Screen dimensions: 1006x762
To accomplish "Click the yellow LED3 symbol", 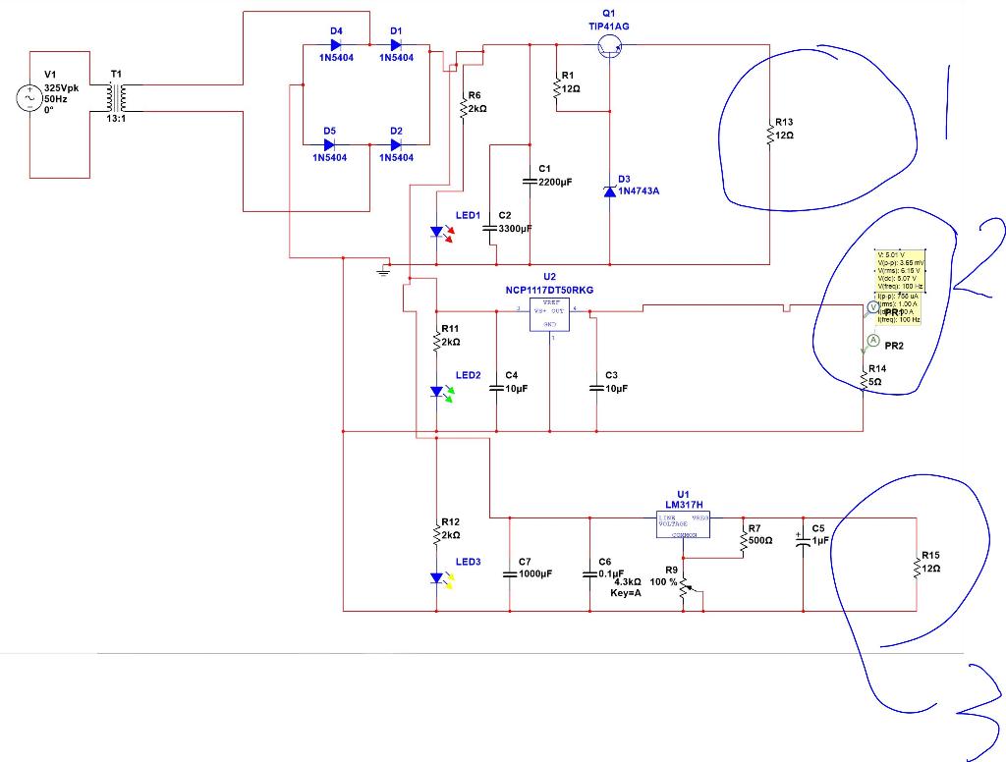I will [441, 579].
